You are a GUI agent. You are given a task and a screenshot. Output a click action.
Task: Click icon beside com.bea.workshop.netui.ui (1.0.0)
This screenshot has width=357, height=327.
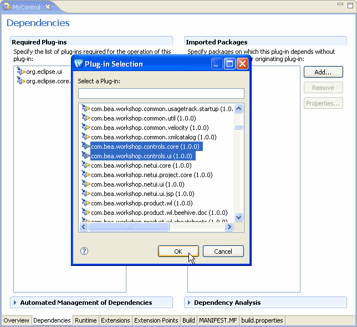[x=86, y=184]
